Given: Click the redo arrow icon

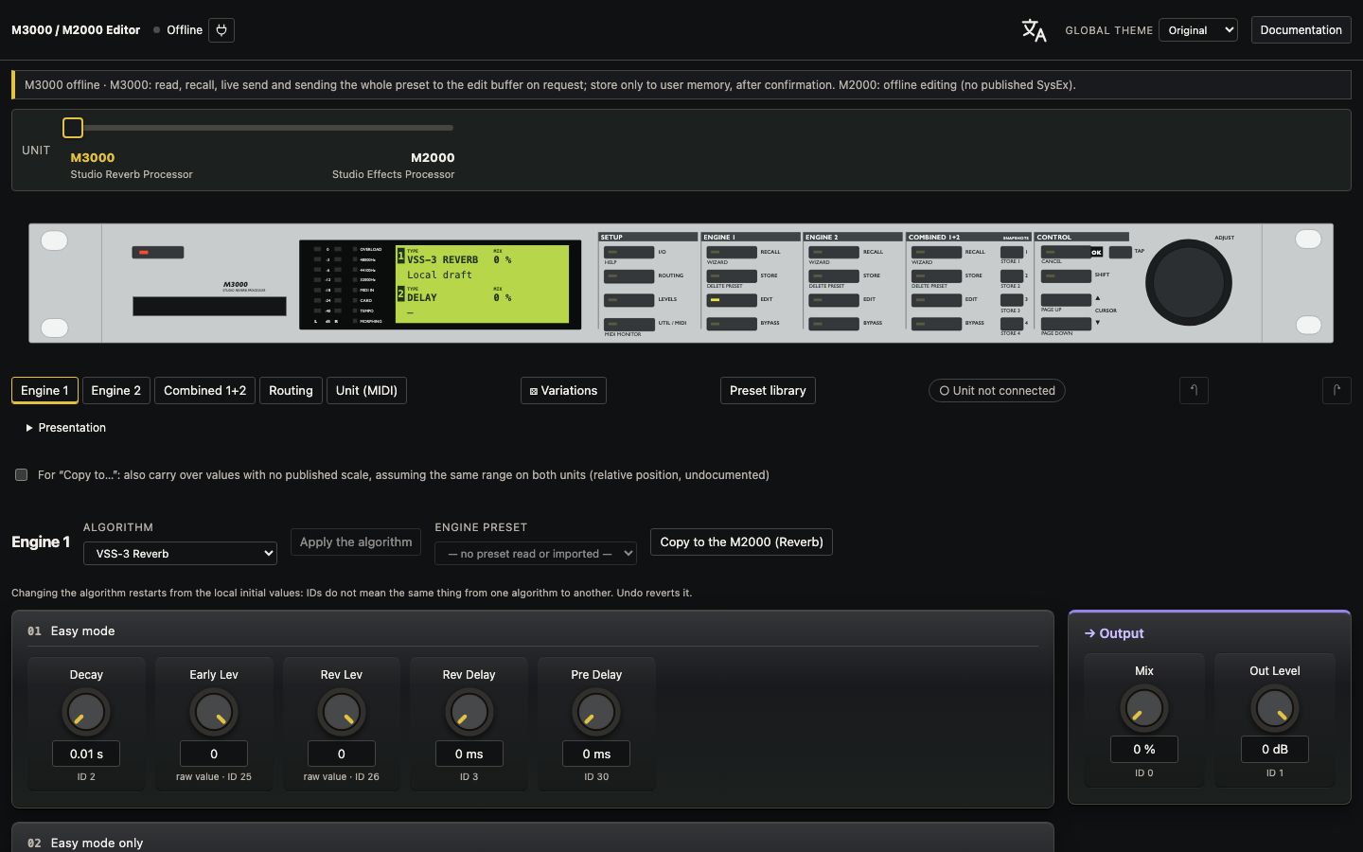Looking at the screenshot, I should (1336, 390).
